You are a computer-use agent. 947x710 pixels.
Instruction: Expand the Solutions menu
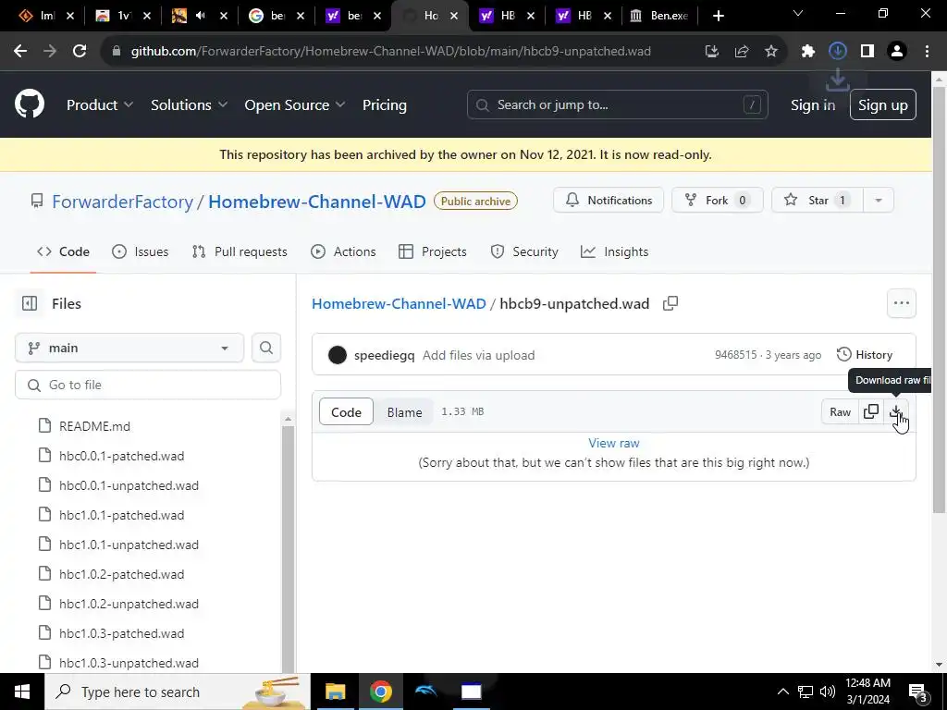(189, 104)
